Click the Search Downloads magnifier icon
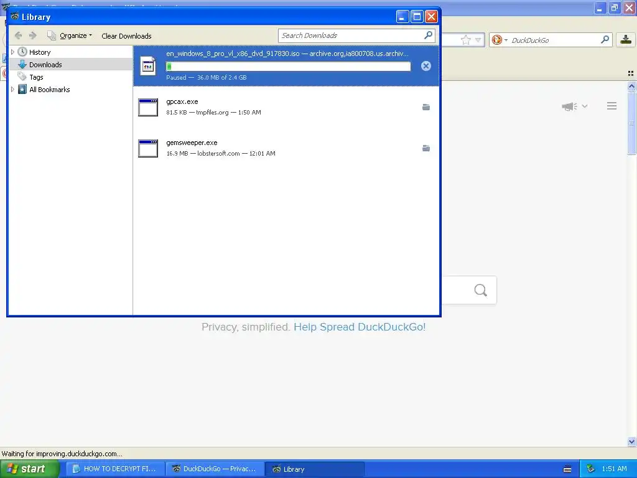Screen dimensions: 637x478 tap(428, 35)
